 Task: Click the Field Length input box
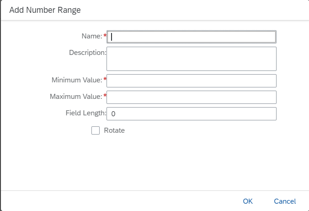191,114
